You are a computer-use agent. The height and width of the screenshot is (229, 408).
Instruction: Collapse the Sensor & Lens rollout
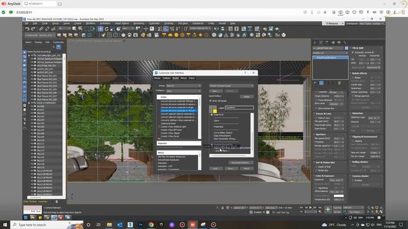(323, 114)
